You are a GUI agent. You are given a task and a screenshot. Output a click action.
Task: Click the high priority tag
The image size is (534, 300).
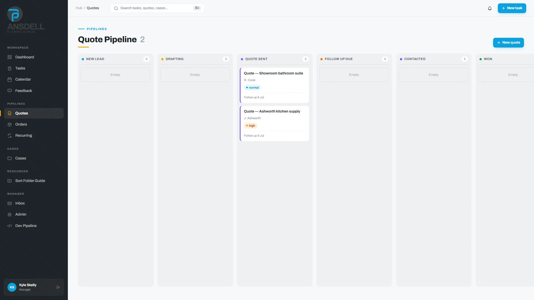coord(251,126)
